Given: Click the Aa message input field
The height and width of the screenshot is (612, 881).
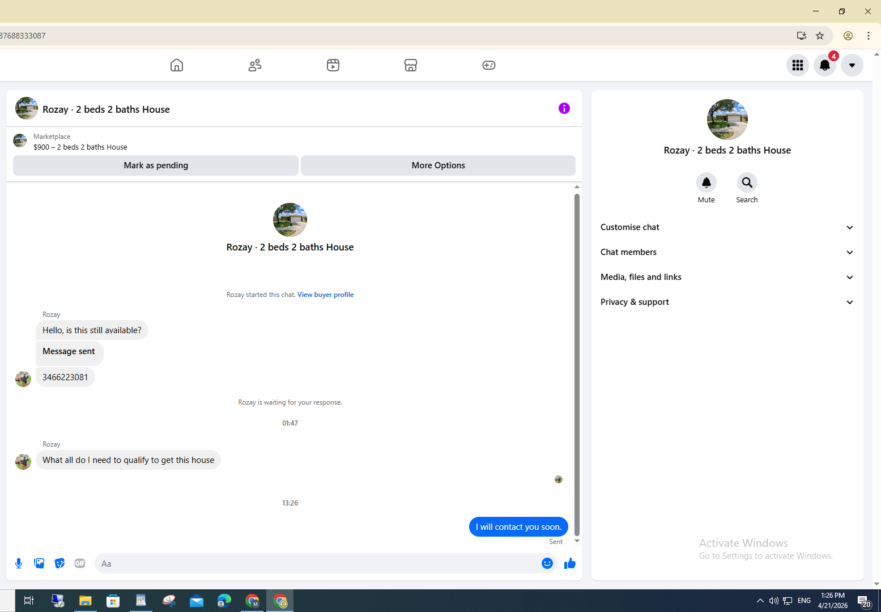Looking at the screenshot, I should [317, 563].
